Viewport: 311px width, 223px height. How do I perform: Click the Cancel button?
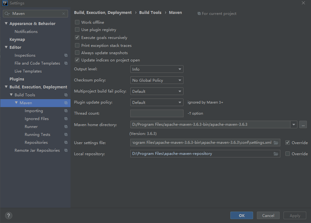[x=268, y=215]
